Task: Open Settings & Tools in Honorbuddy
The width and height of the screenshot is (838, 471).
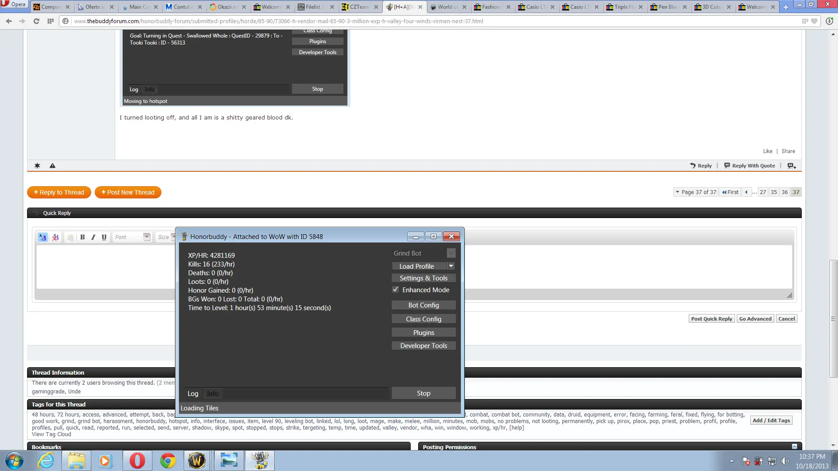Action: click(x=423, y=278)
